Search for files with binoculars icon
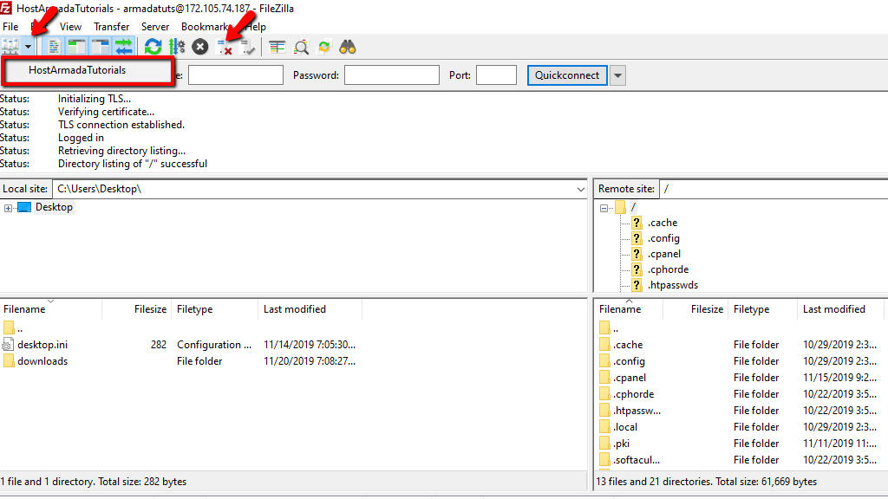 (x=347, y=47)
